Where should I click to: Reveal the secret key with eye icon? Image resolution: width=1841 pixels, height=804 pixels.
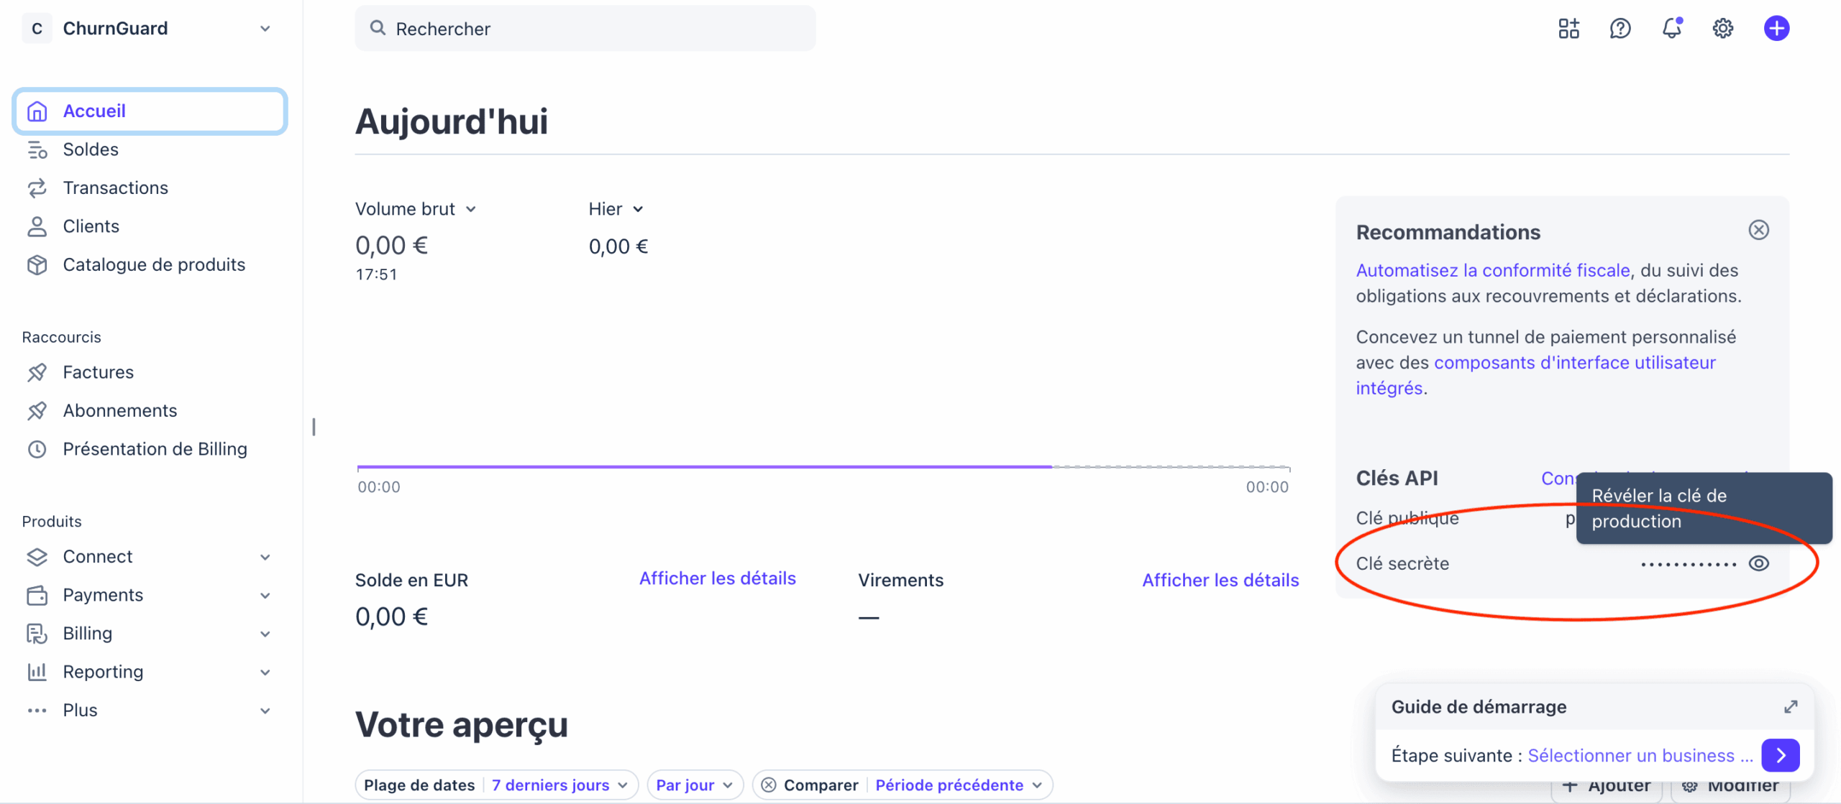click(1759, 564)
